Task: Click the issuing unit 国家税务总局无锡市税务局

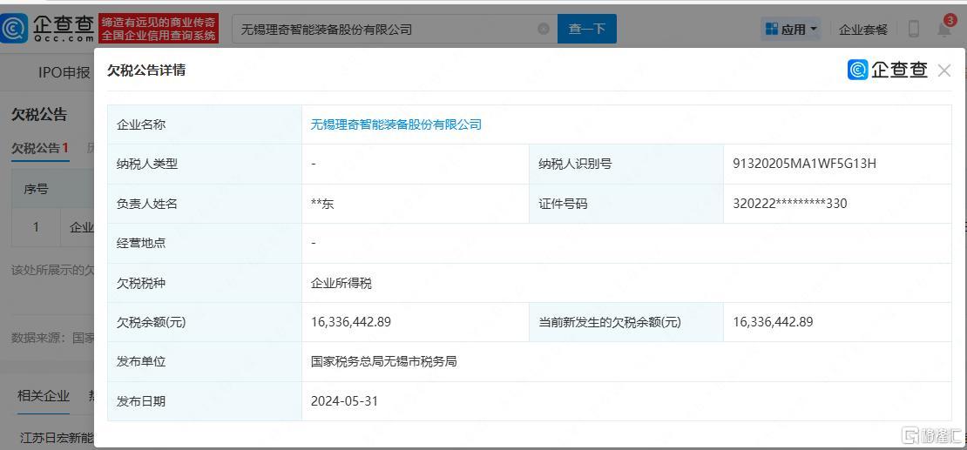Action: [x=383, y=362]
